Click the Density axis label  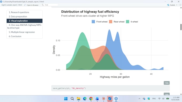tap(54, 50)
